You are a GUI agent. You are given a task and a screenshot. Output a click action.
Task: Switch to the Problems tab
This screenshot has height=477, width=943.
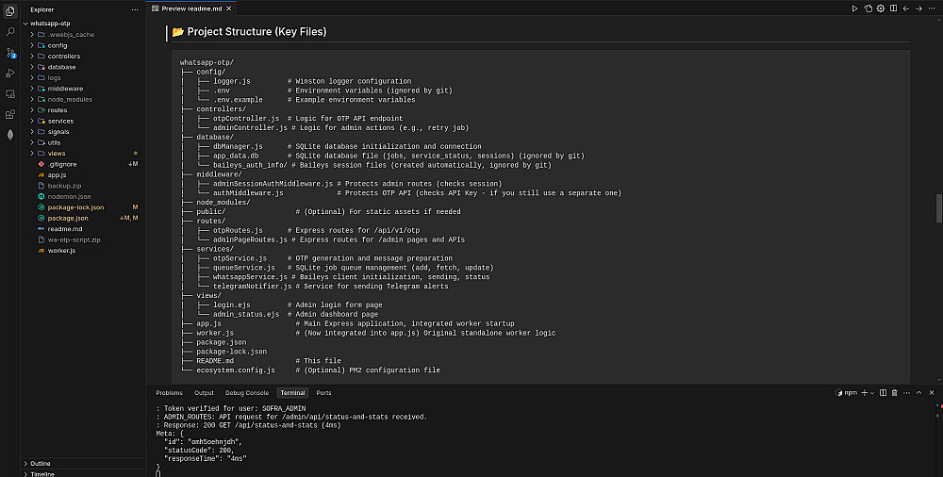pyautogui.click(x=169, y=392)
